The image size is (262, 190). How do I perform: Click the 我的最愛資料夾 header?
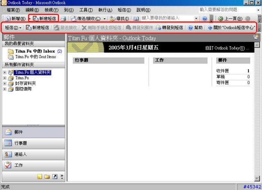(34, 44)
